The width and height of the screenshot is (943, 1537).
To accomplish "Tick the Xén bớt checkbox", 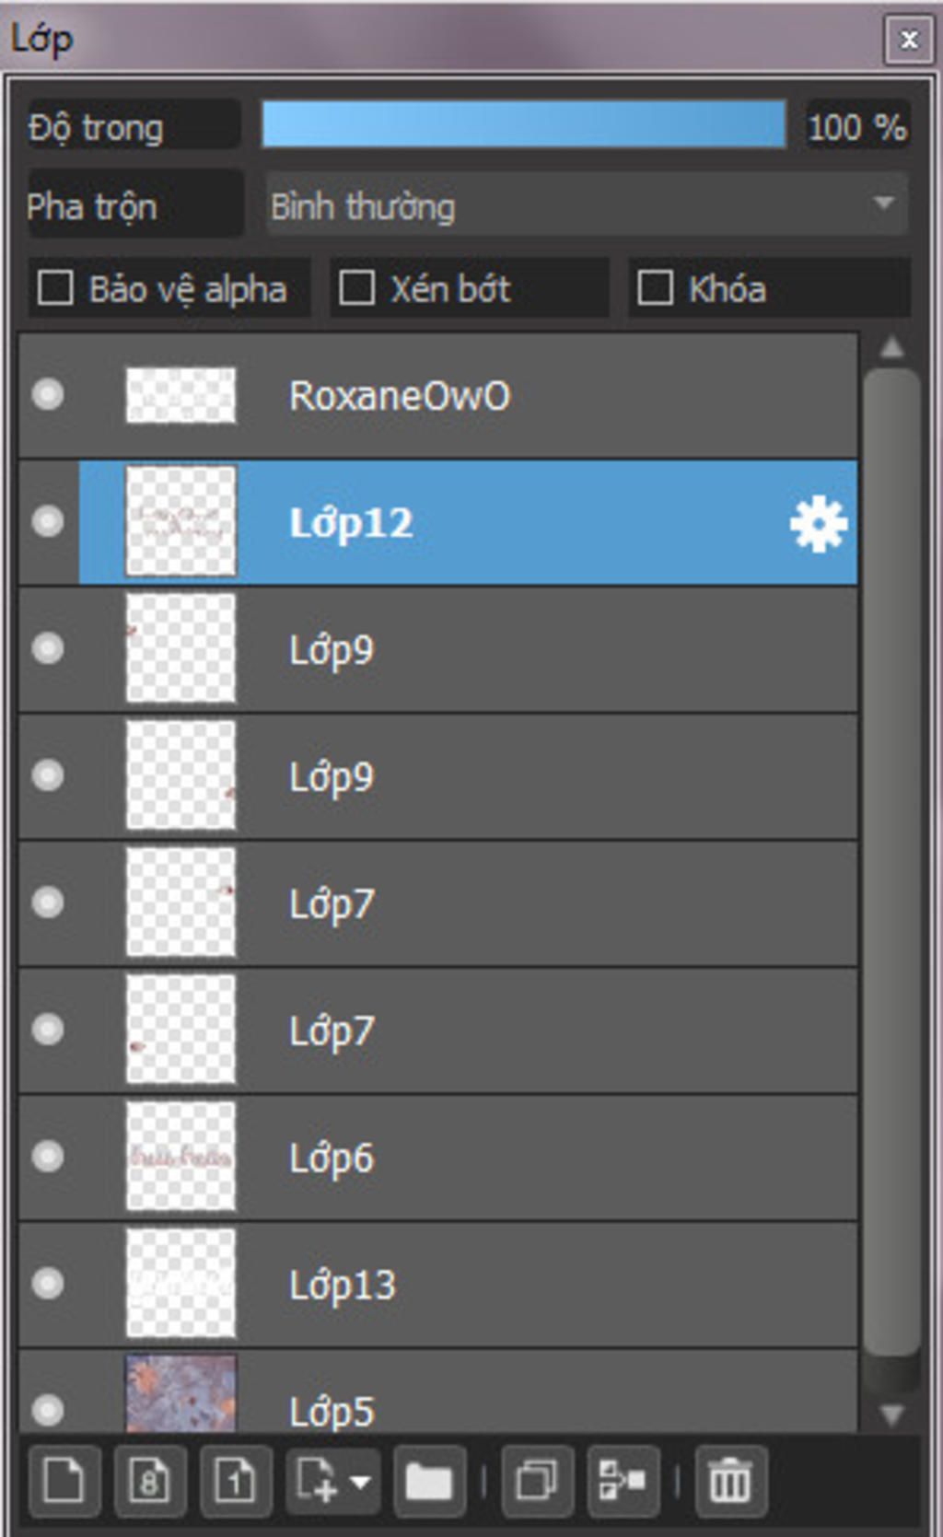I will pos(356,288).
